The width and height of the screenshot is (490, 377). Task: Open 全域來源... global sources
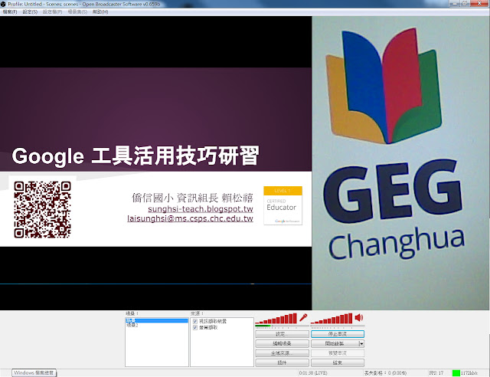[282, 353]
